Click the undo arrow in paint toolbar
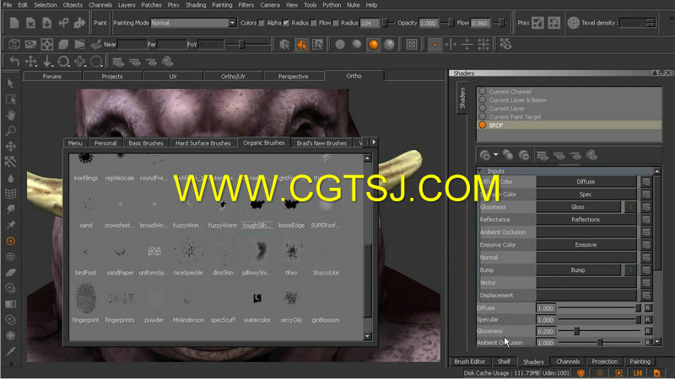 [x=14, y=61]
